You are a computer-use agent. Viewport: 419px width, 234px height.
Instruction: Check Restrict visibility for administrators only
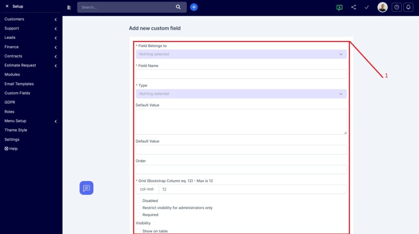point(138,208)
